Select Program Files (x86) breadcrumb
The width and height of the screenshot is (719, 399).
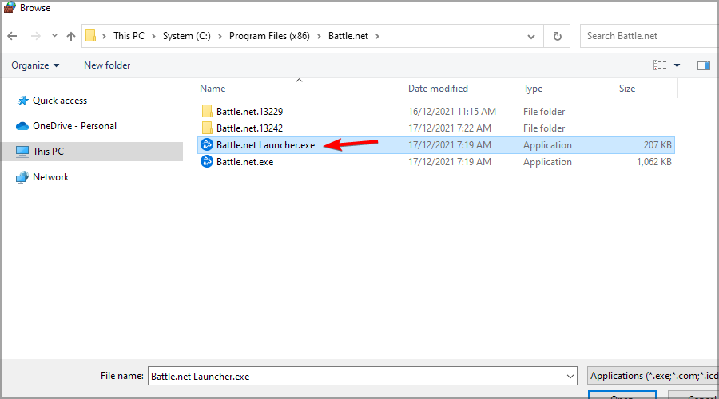(269, 36)
